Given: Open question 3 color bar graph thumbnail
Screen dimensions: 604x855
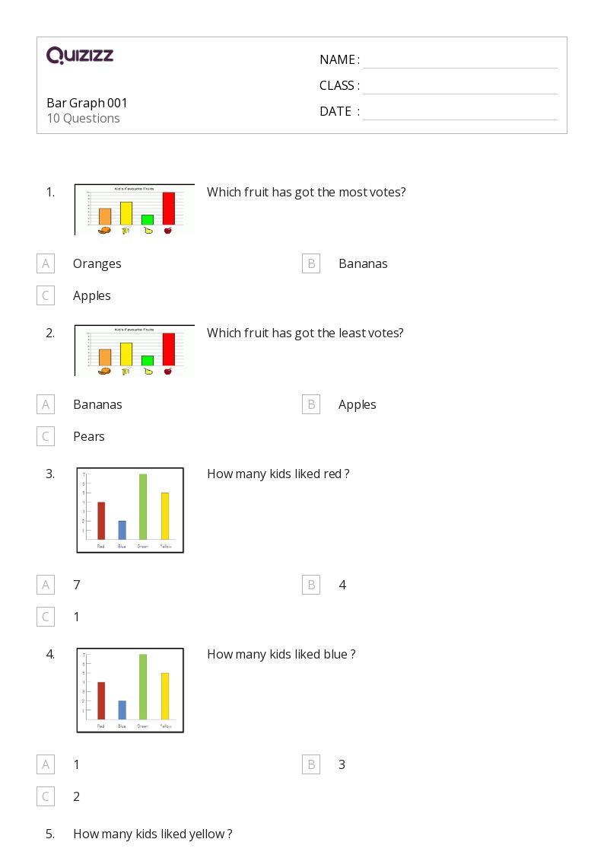Looking at the screenshot, I should pyautogui.click(x=130, y=510).
